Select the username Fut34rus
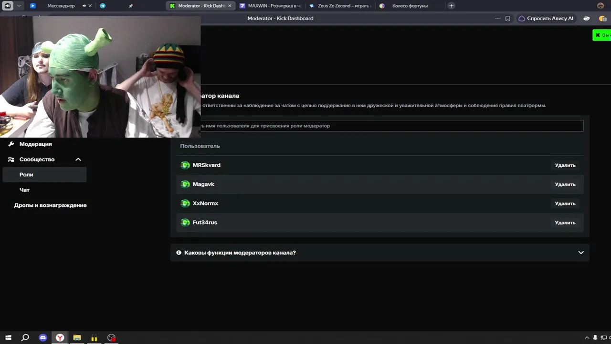This screenshot has height=344, width=611. (205, 222)
